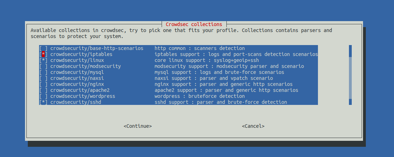Highlight the crowdsecurity/modsecurity entry name
The image size is (394, 157).
pos(86,66)
